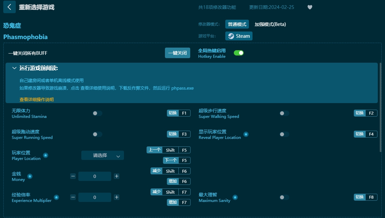
Task: Enable the Super Walking Speed toggle
Action: (x=284, y=113)
